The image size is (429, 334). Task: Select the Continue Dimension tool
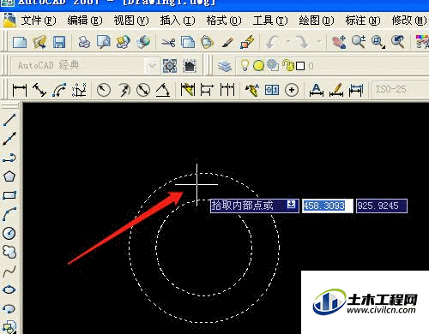point(227,90)
